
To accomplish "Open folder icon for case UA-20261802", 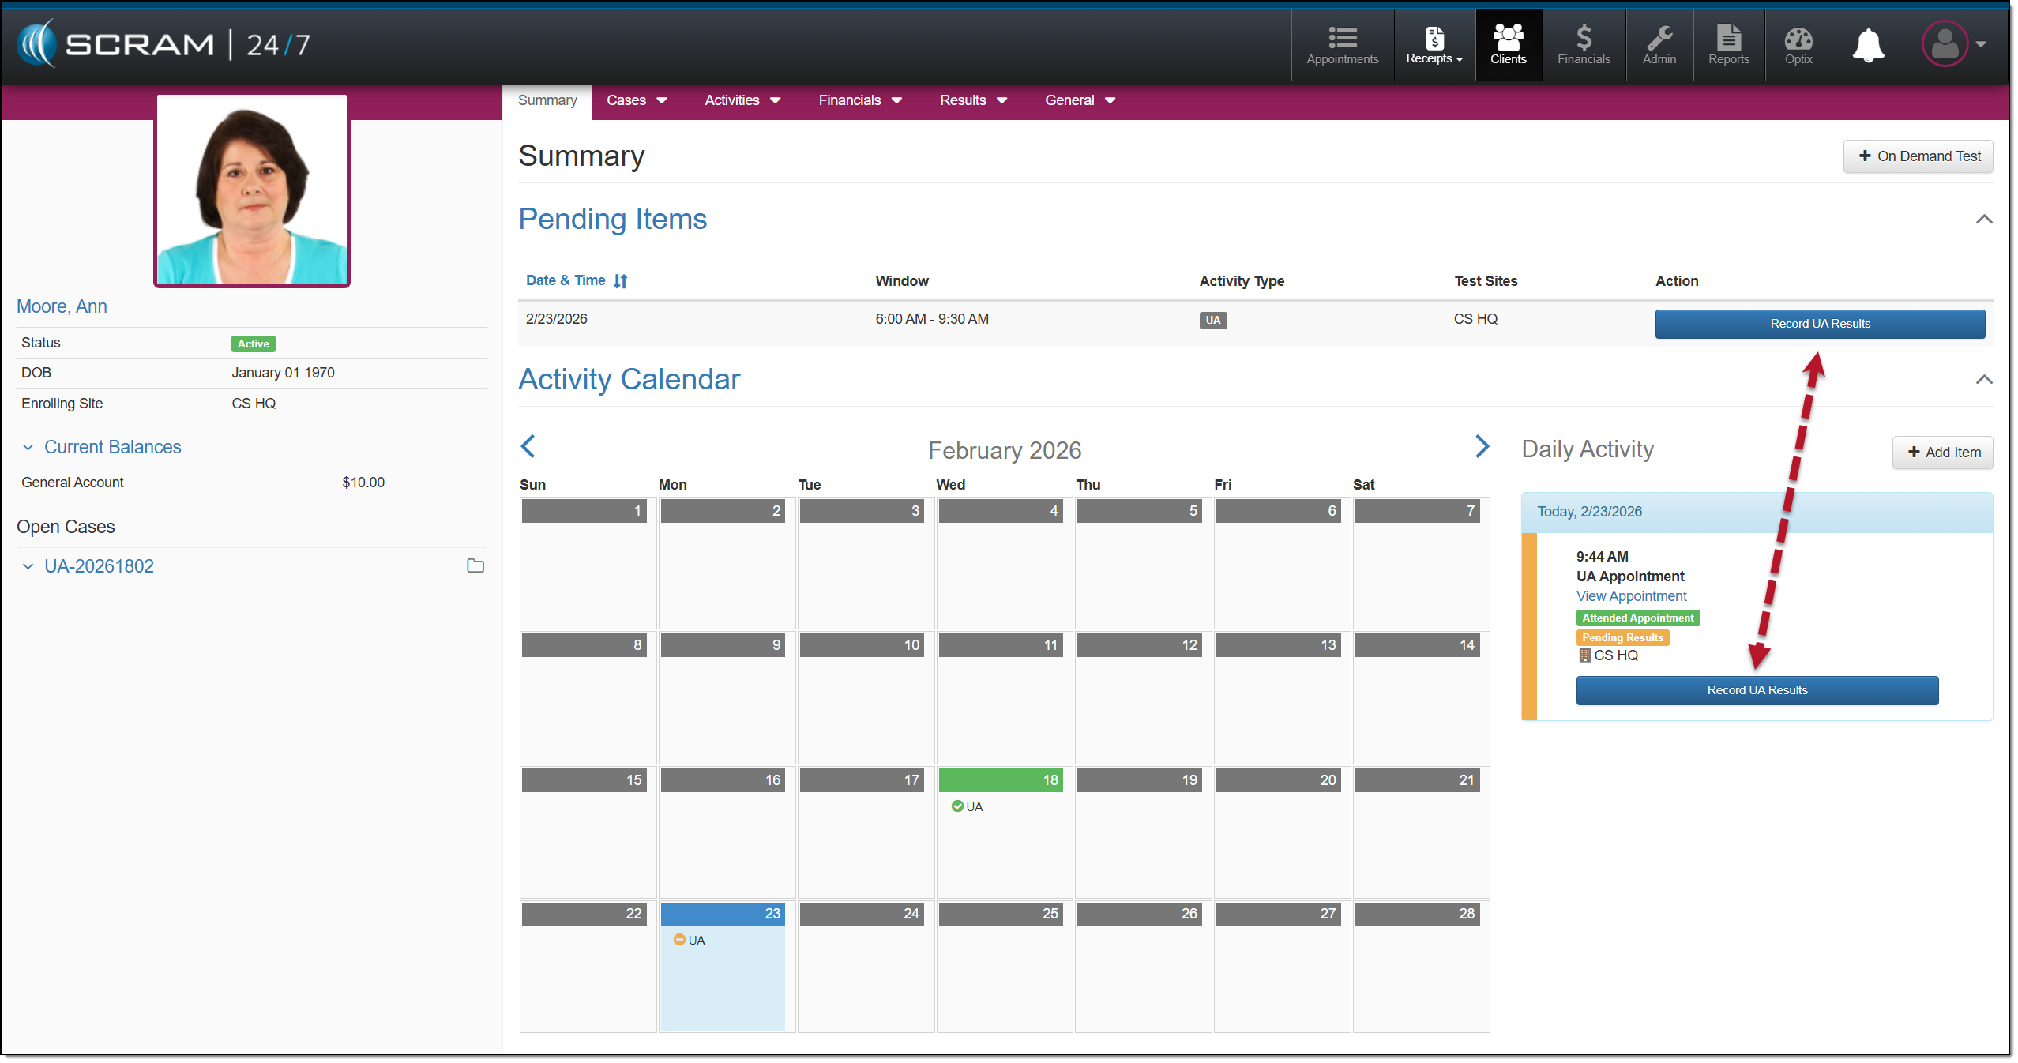I will tap(475, 565).
